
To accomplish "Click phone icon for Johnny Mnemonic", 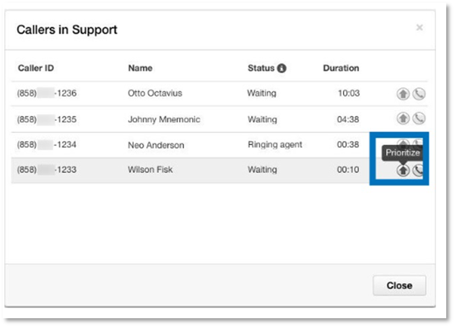I will pyautogui.click(x=419, y=119).
